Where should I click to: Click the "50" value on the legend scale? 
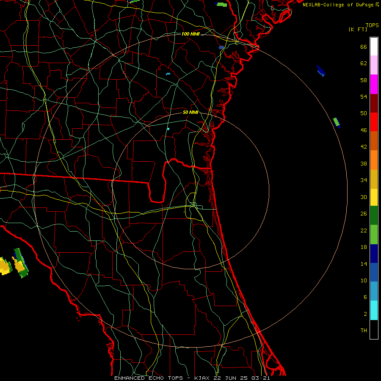coord(364,113)
